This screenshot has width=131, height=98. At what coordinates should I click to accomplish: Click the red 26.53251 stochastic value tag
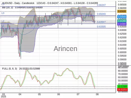click(122, 89)
